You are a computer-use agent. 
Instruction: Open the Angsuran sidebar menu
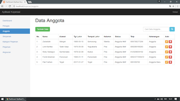tap(7, 52)
